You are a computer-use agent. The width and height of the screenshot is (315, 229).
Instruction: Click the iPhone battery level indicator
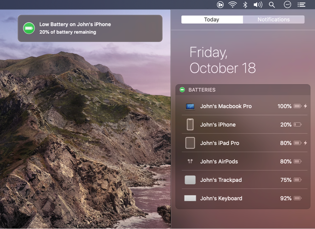click(297, 125)
